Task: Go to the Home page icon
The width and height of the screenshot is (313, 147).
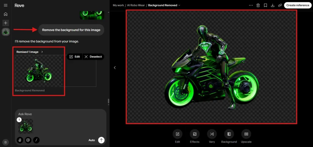Action: 6,14
